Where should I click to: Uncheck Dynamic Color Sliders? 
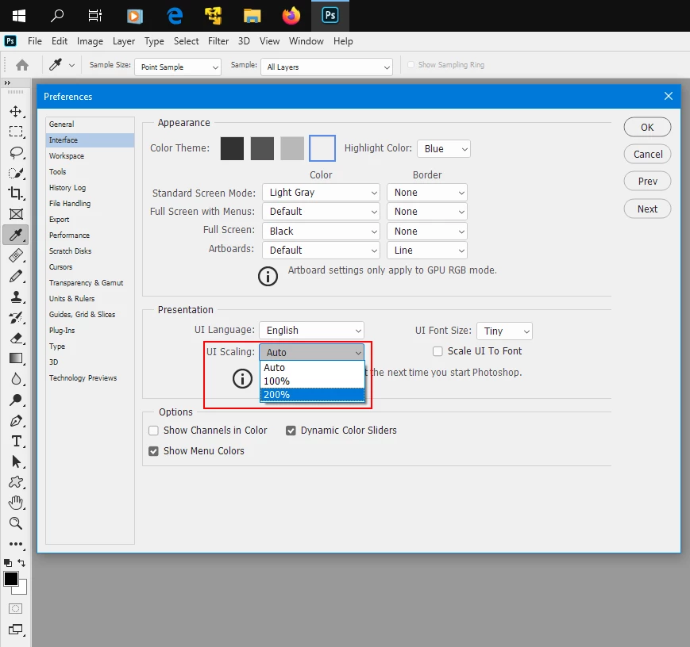[x=291, y=431]
